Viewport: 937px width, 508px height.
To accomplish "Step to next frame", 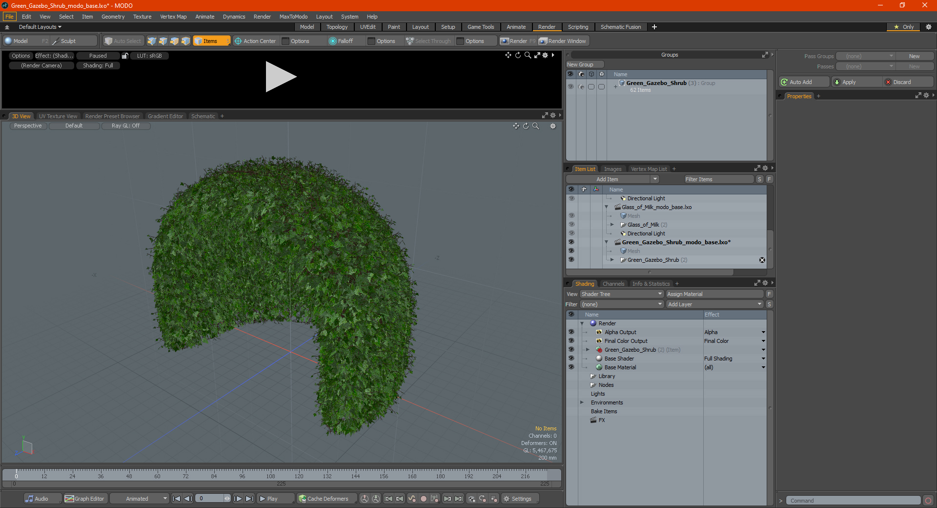I will [238, 499].
